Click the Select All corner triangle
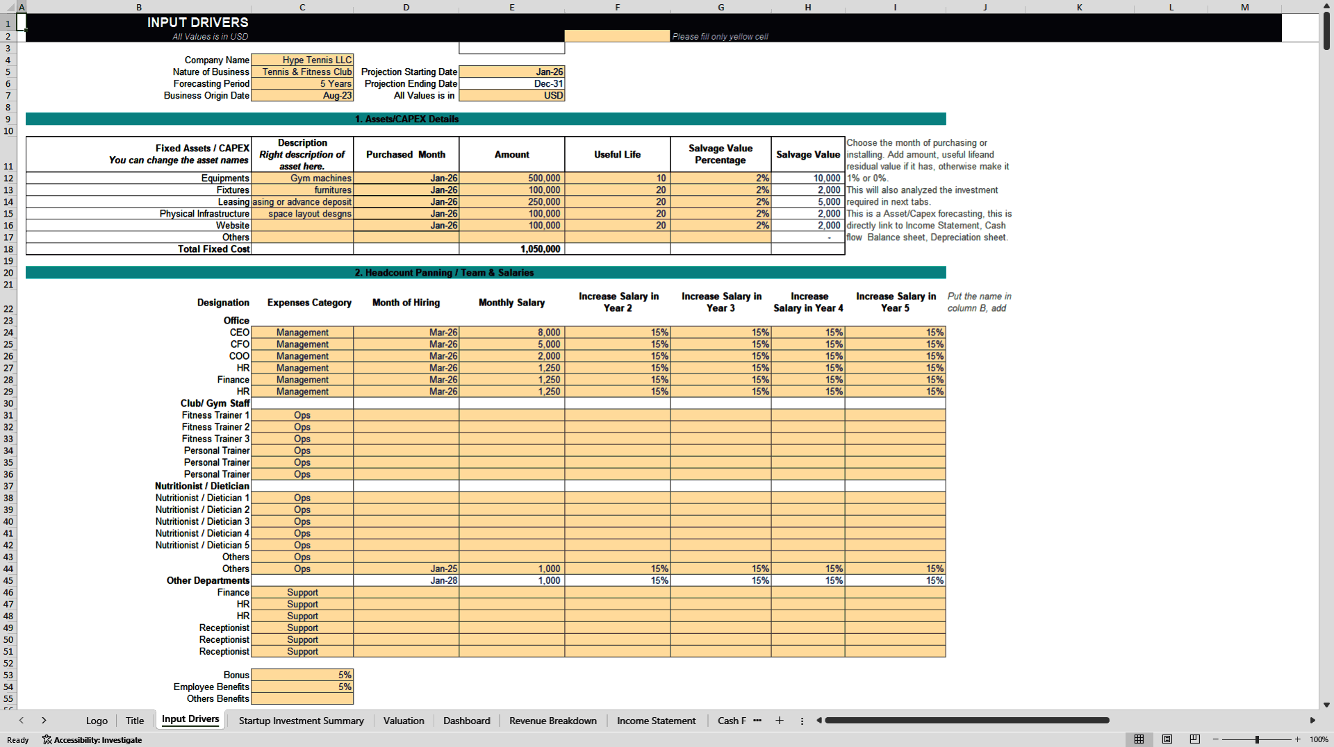 pos(8,7)
